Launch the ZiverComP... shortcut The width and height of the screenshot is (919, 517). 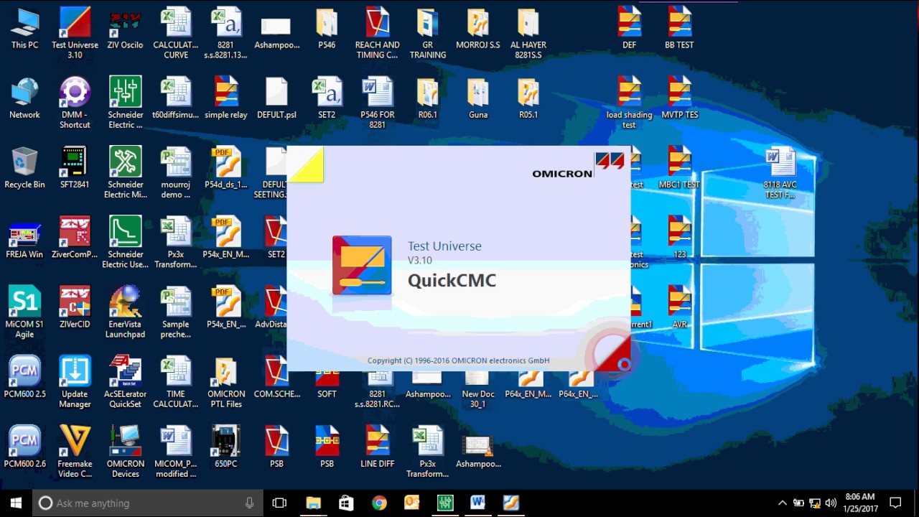(x=75, y=238)
